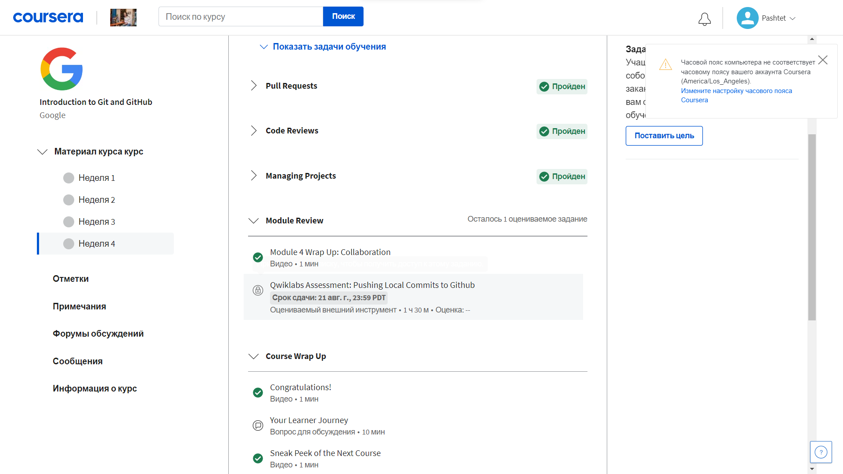
Task: Click the Code Reviews section title
Action: point(292,131)
